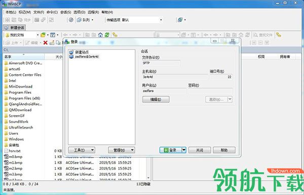This screenshot has width=304, height=195.
Task: Click the 帮助 Help button in login dialog
Action: (x=224, y=150)
